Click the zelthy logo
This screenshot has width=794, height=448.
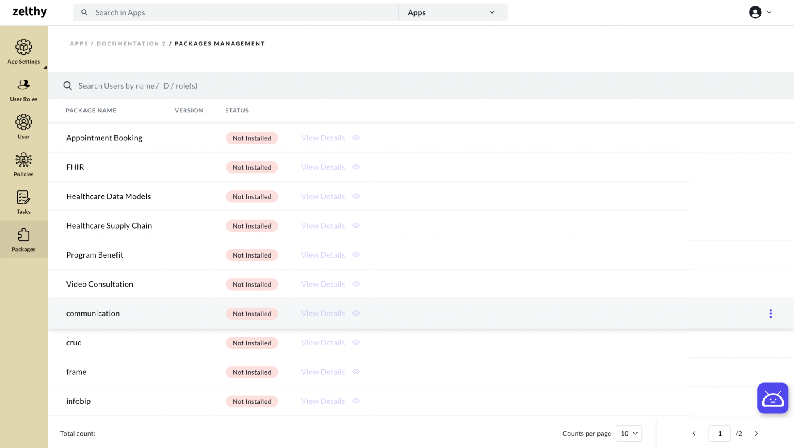coord(30,12)
